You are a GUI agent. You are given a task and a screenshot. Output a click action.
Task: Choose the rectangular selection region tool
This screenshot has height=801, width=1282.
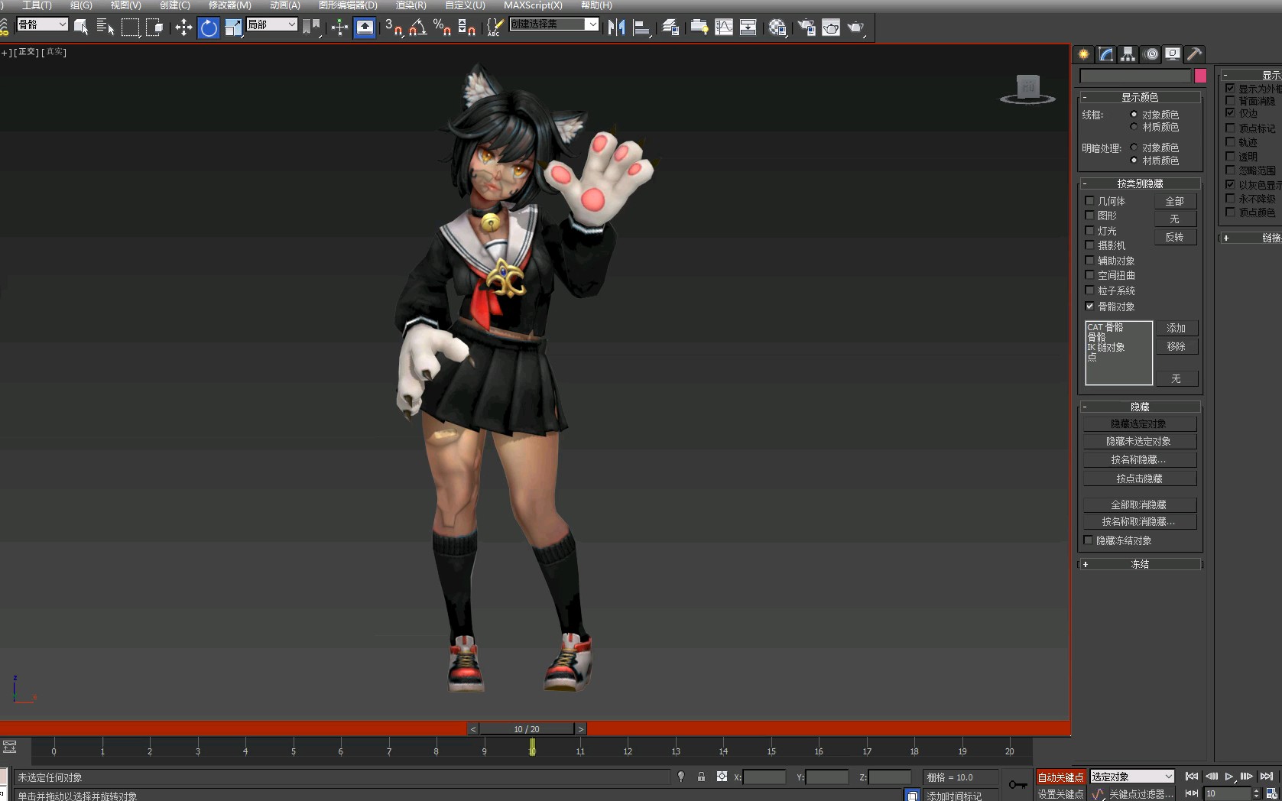click(131, 28)
